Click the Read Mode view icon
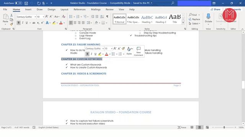 point(192,127)
